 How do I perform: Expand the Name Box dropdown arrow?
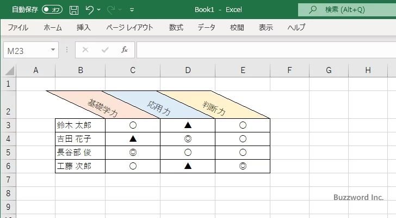pyautogui.click(x=53, y=50)
